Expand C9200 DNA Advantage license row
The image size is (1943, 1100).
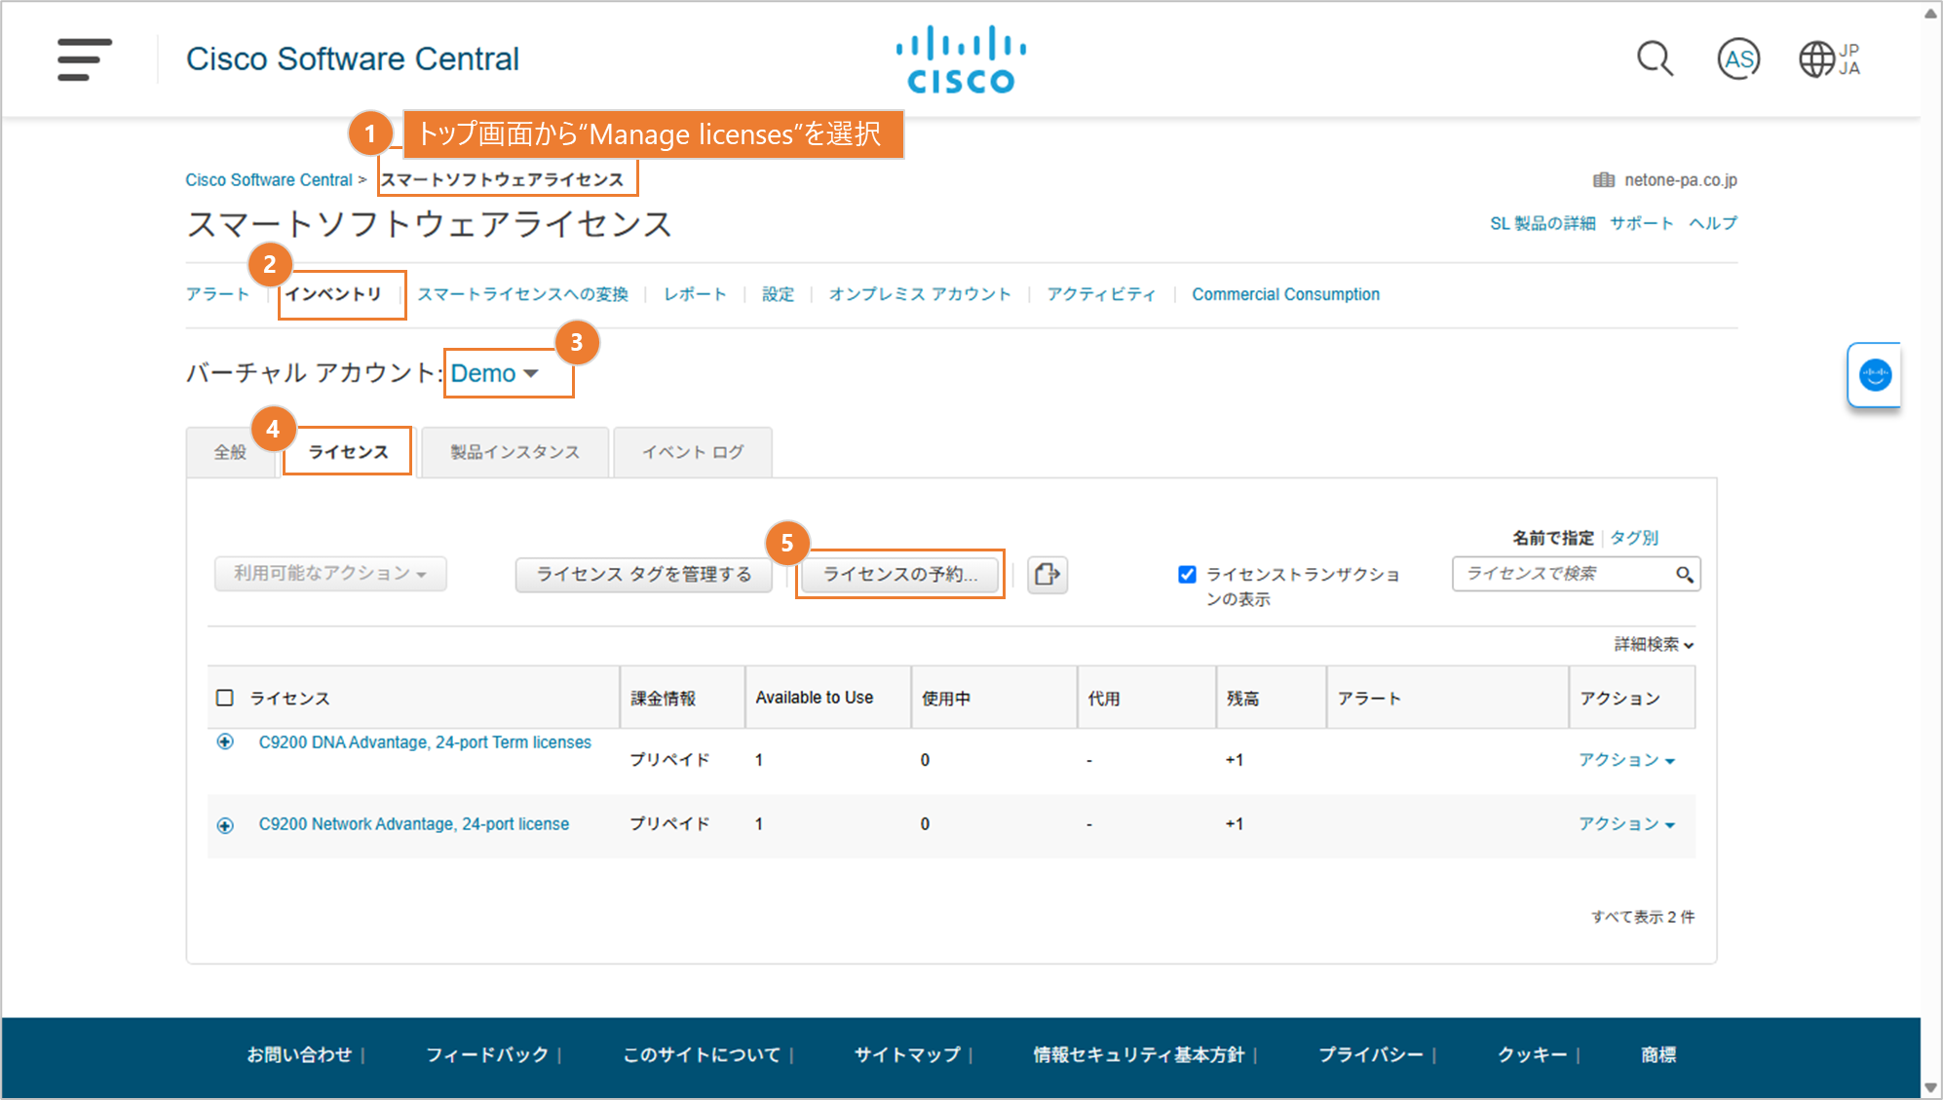pos(225,742)
